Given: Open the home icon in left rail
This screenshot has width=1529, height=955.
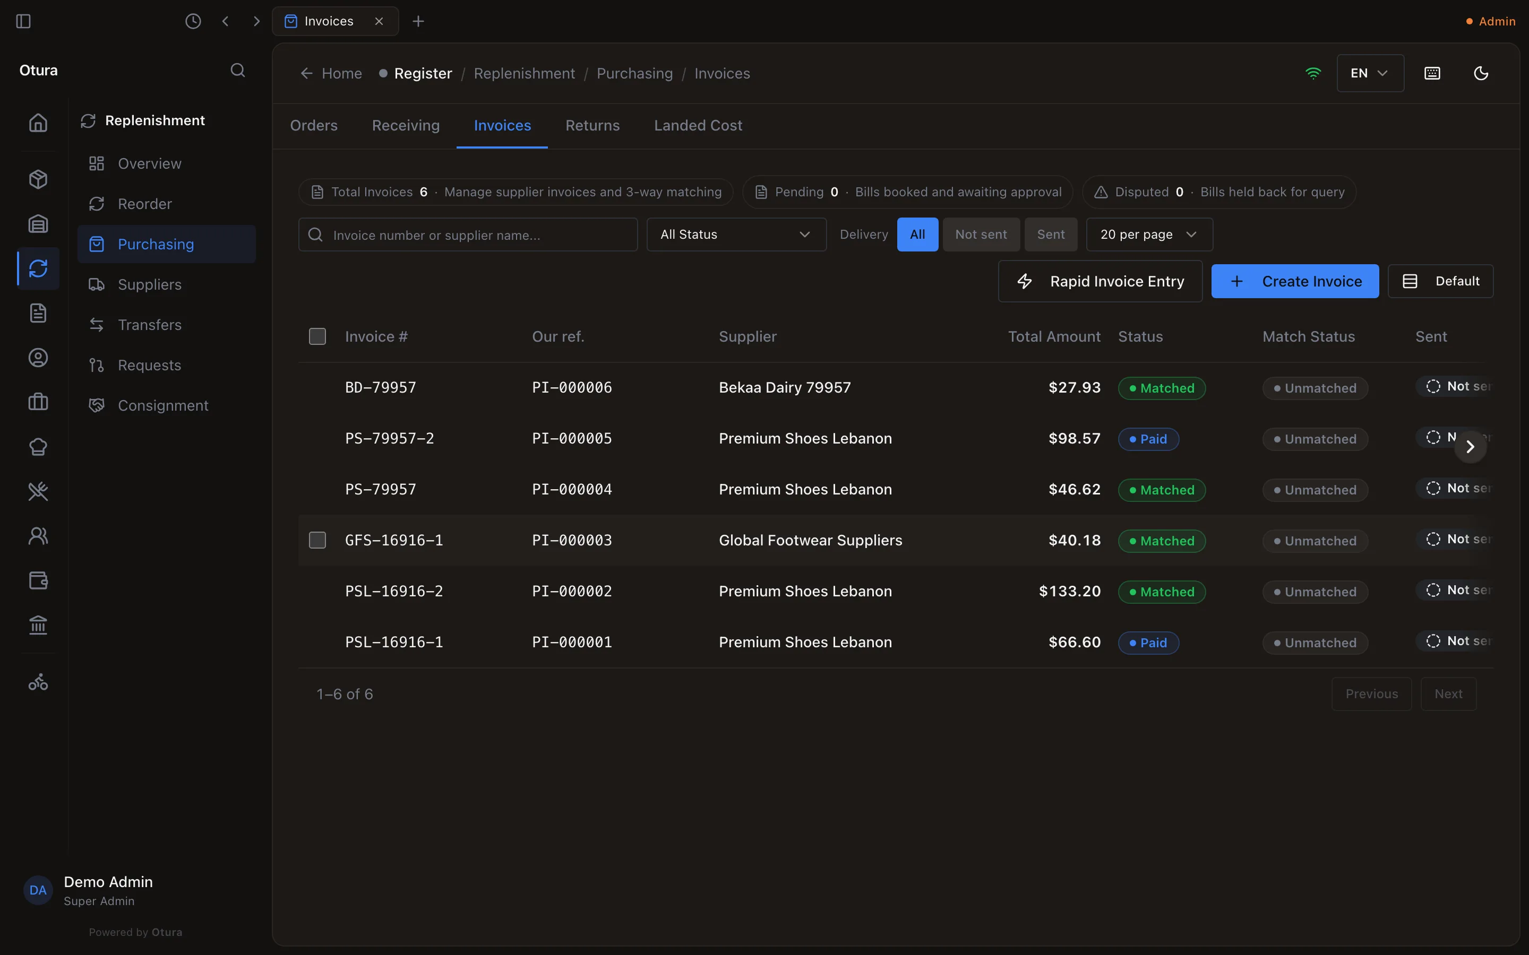Looking at the screenshot, I should tap(38, 123).
